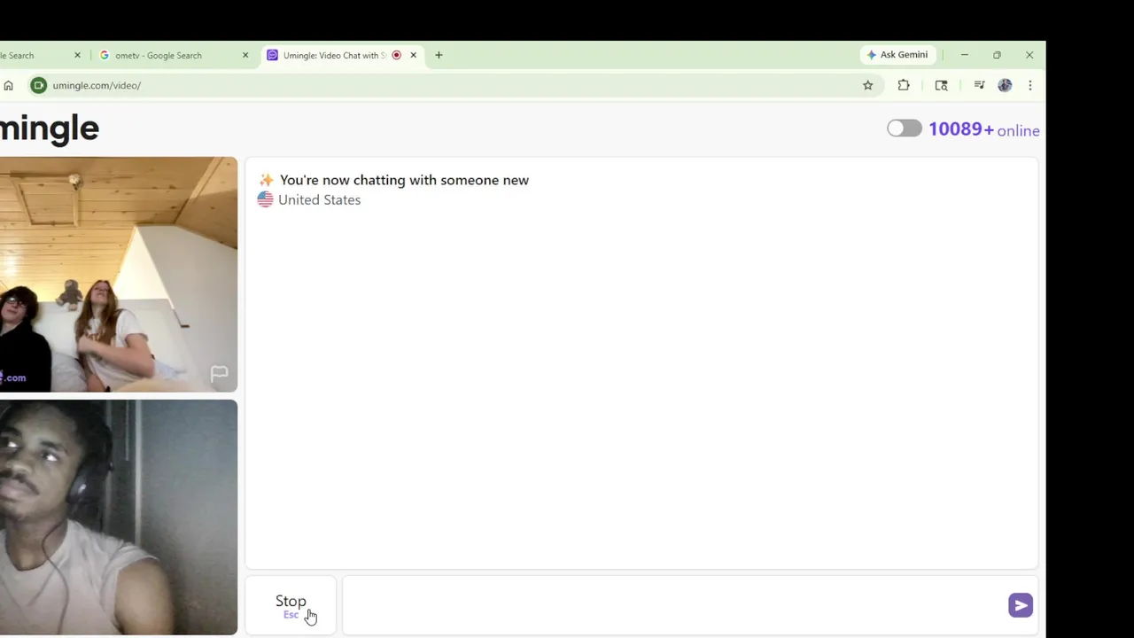Bookmark page with the star icon
The height and width of the screenshot is (638, 1134).
[867, 85]
